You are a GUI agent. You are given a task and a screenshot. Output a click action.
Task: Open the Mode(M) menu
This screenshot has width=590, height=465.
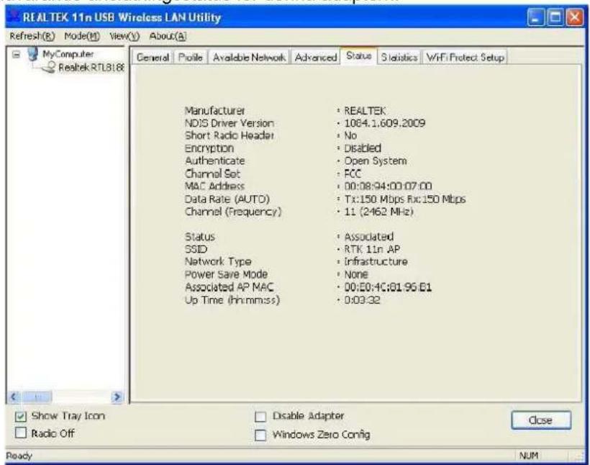pos(81,36)
